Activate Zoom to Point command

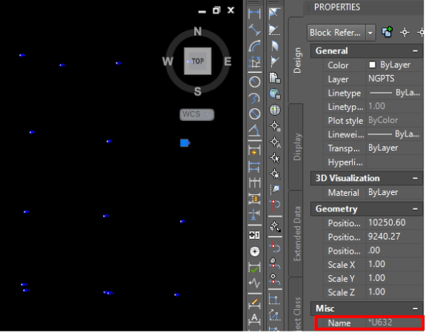pos(274,174)
